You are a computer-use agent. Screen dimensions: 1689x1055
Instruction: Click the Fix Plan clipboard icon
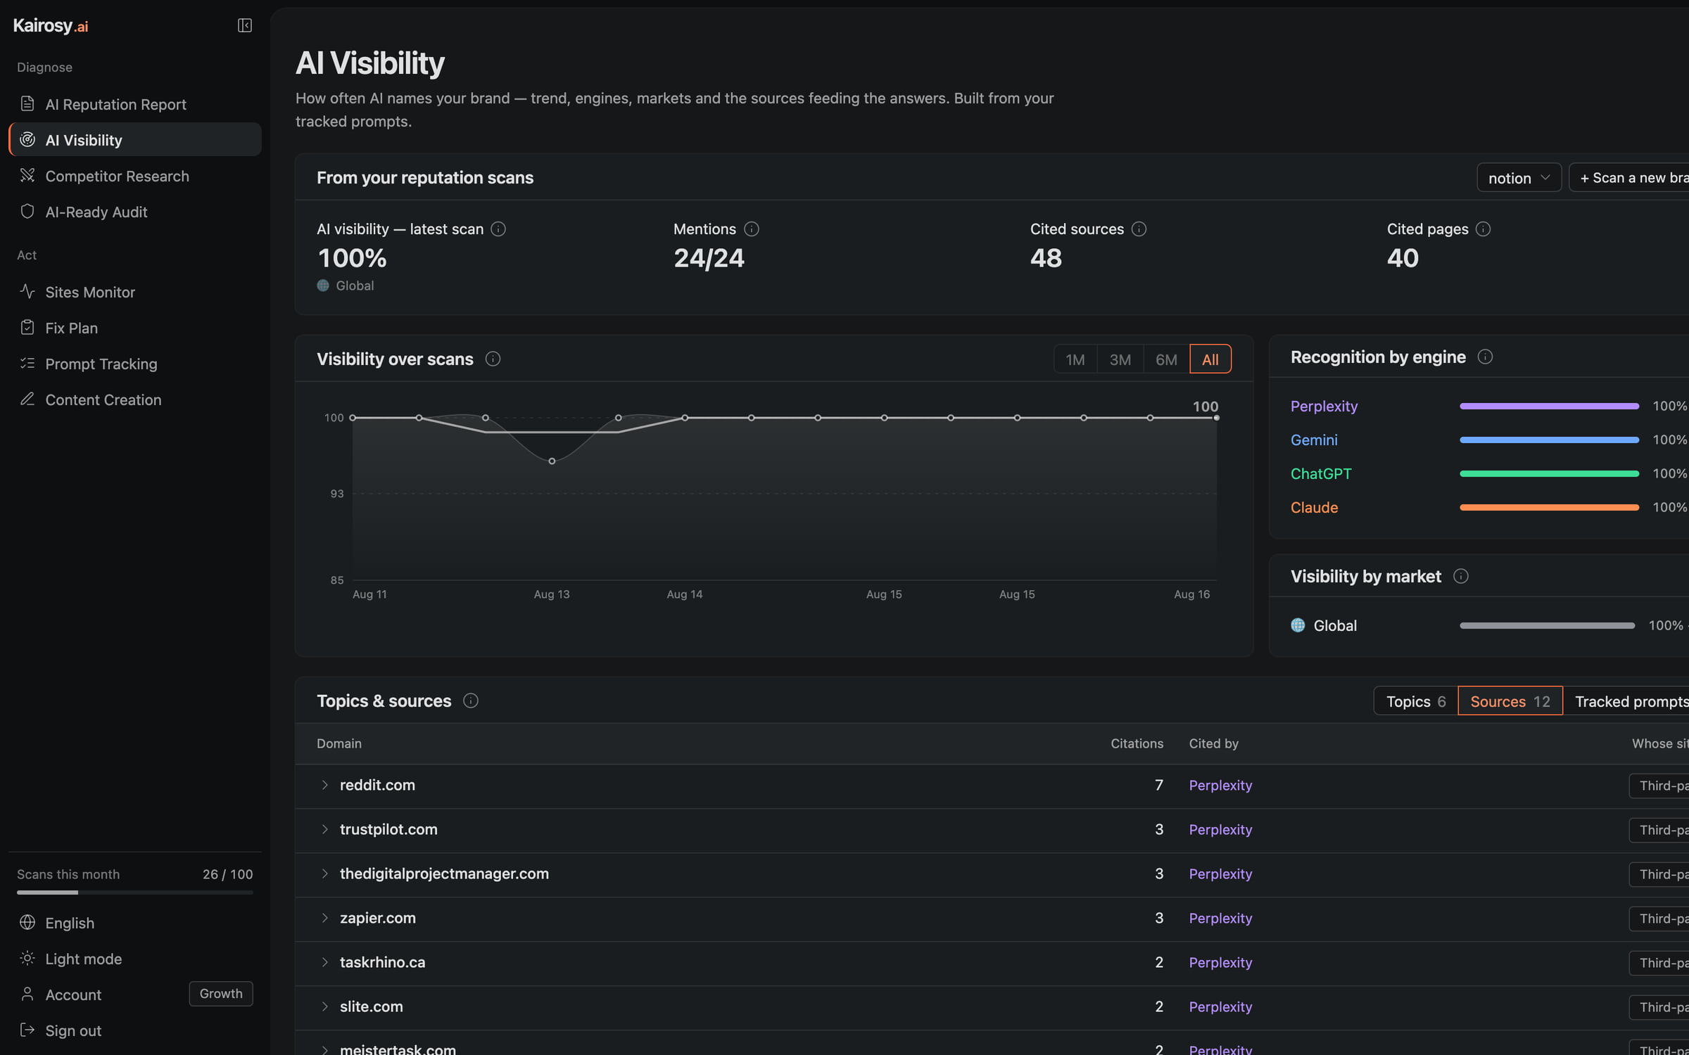click(x=27, y=327)
